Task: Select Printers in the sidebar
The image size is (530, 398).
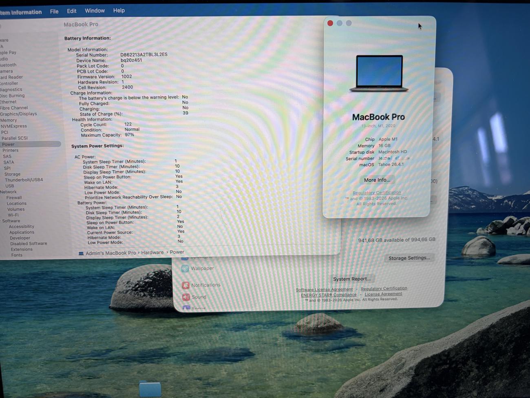Action: [10, 150]
